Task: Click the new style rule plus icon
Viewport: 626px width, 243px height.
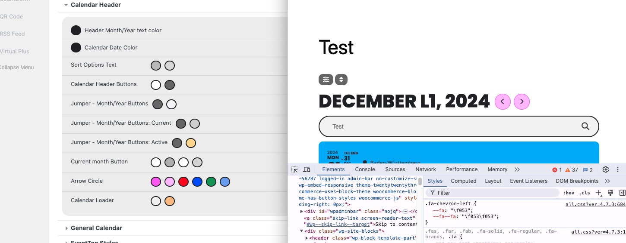Action: point(598,193)
